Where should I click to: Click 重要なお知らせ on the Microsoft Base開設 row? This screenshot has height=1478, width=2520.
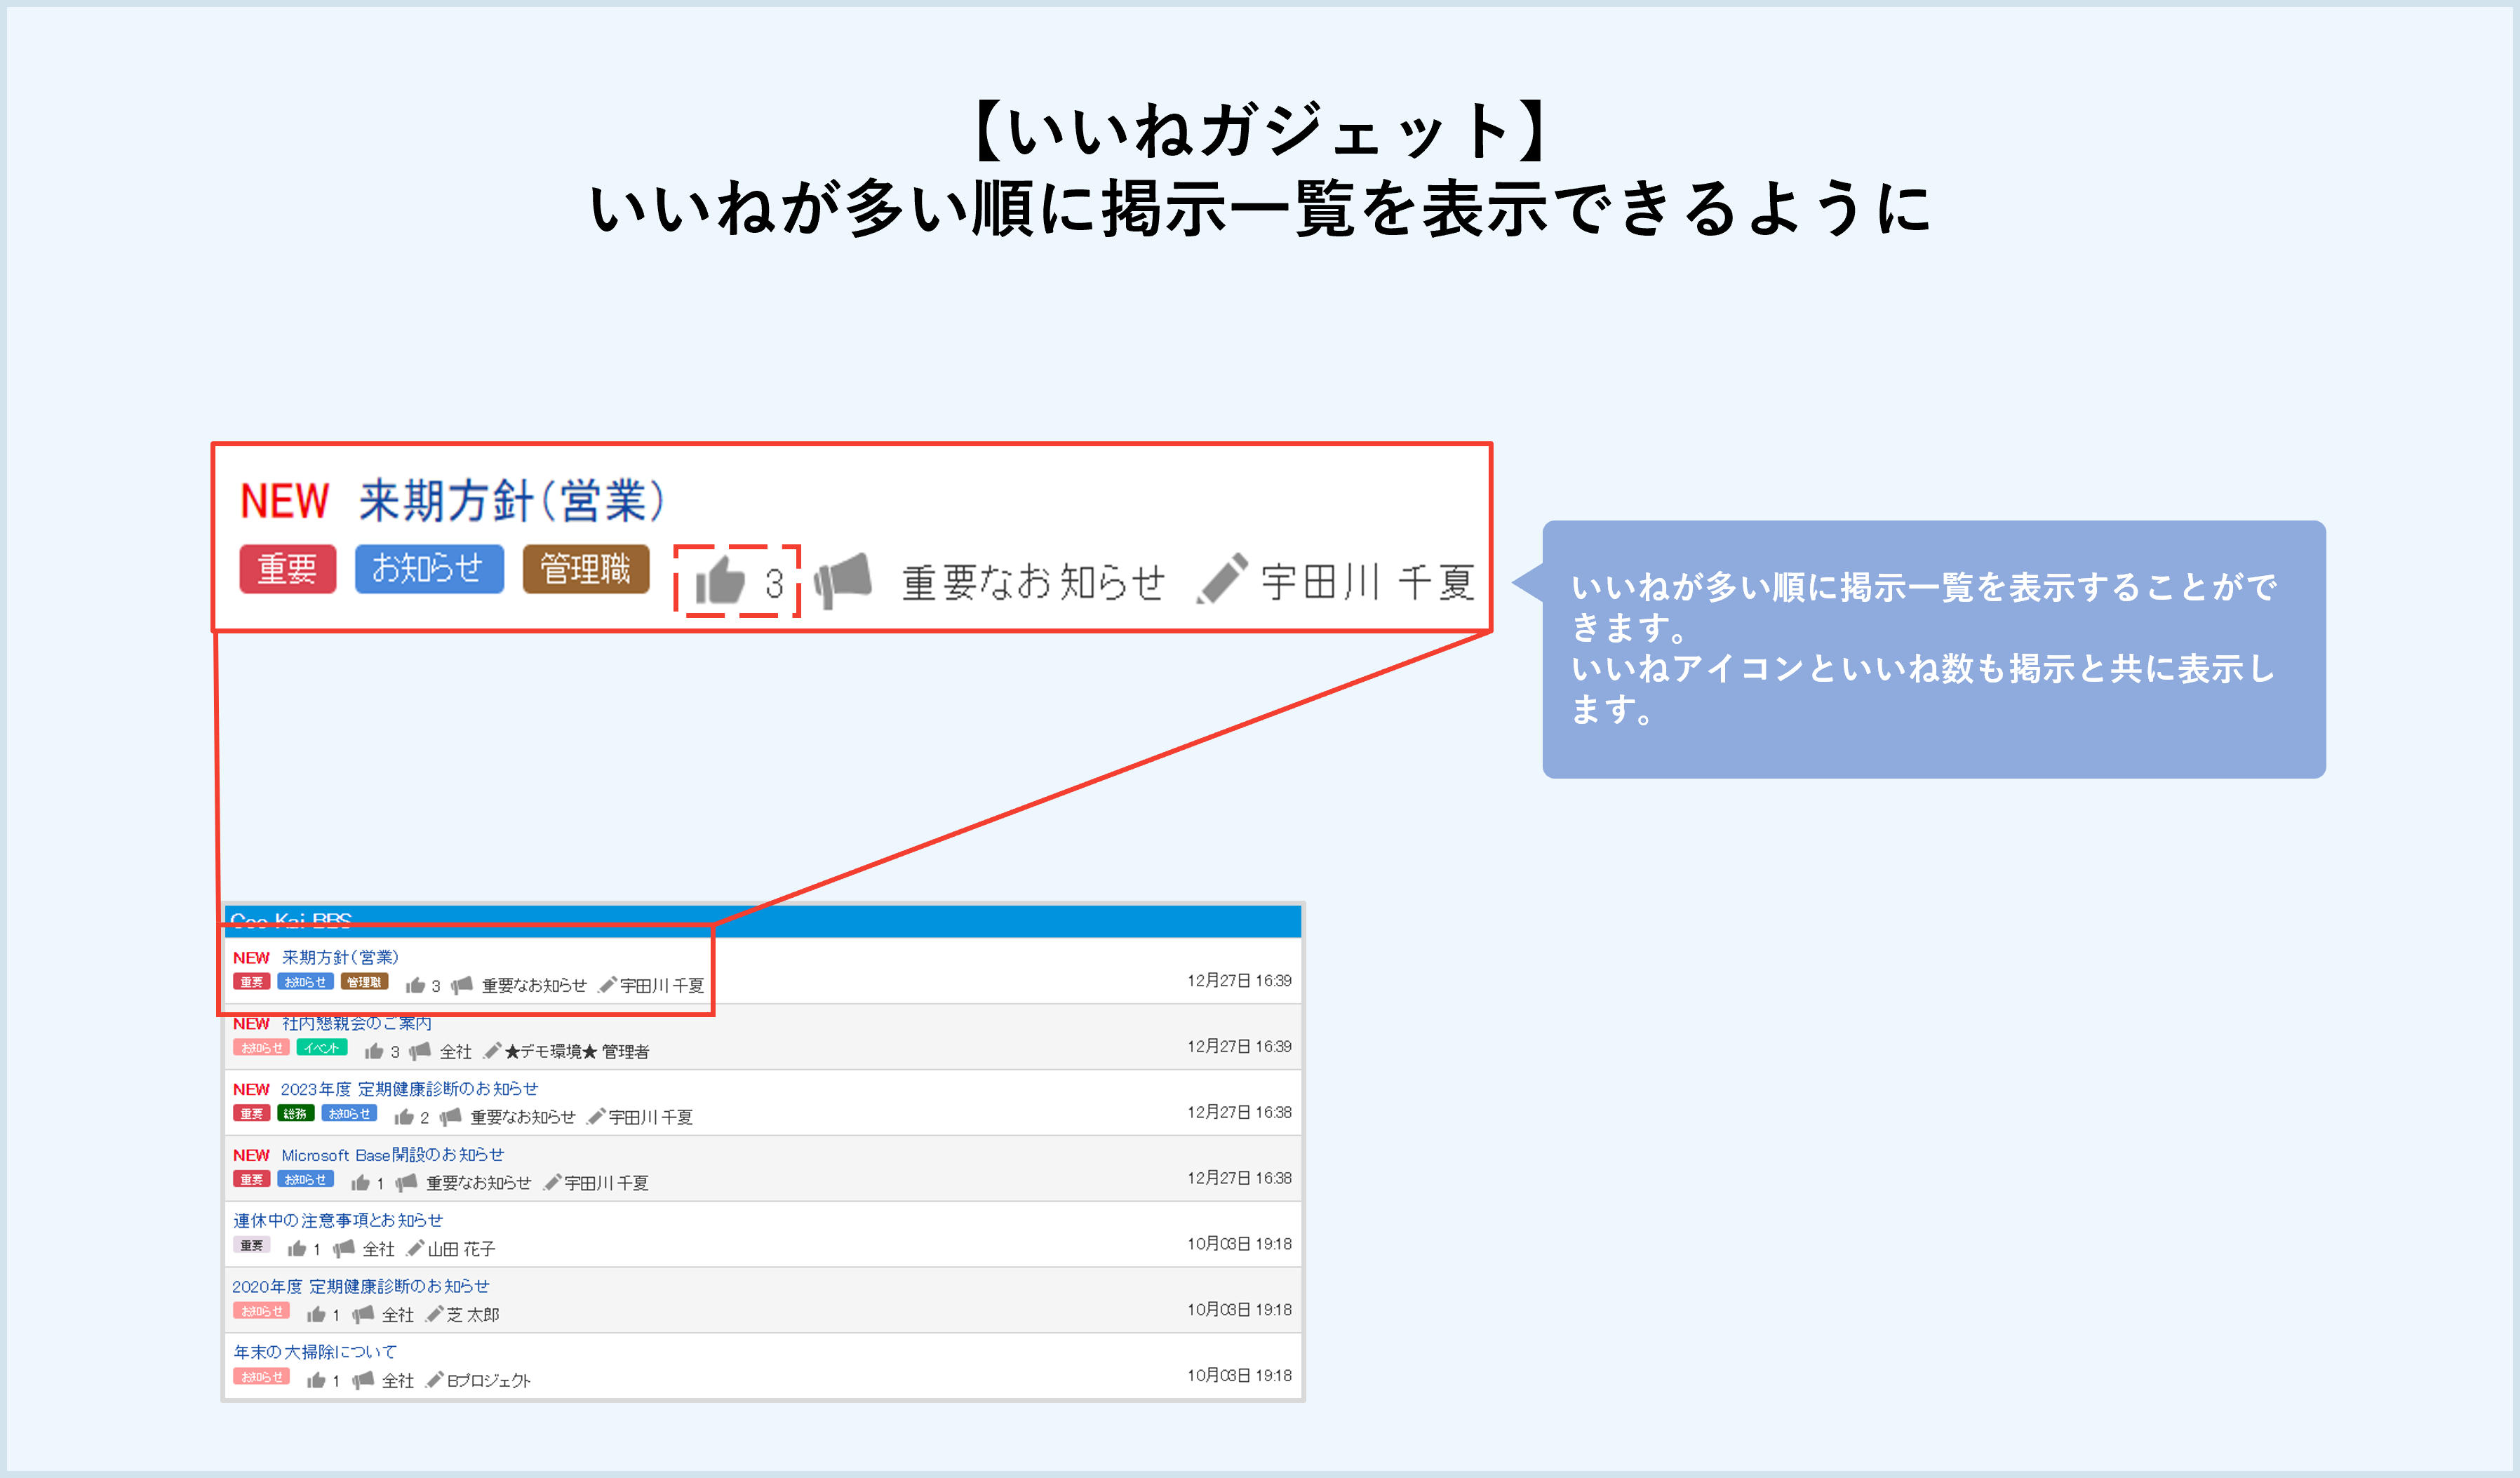[x=479, y=1184]
